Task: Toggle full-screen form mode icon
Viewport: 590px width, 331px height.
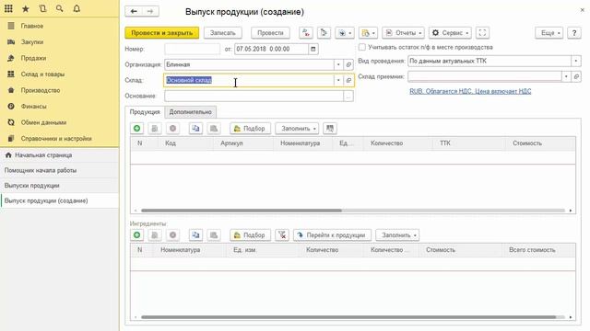Action: coord(482,33)
